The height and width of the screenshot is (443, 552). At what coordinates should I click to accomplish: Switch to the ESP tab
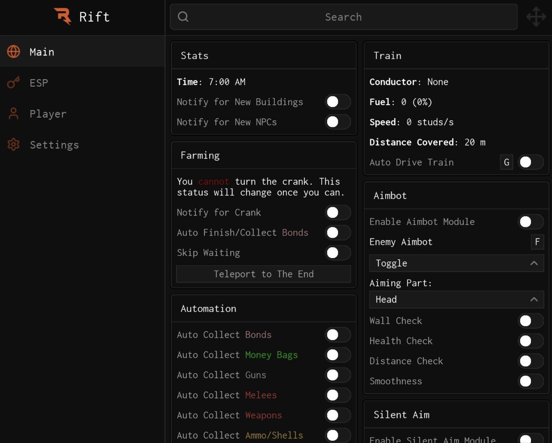click(x=39, y=83)
